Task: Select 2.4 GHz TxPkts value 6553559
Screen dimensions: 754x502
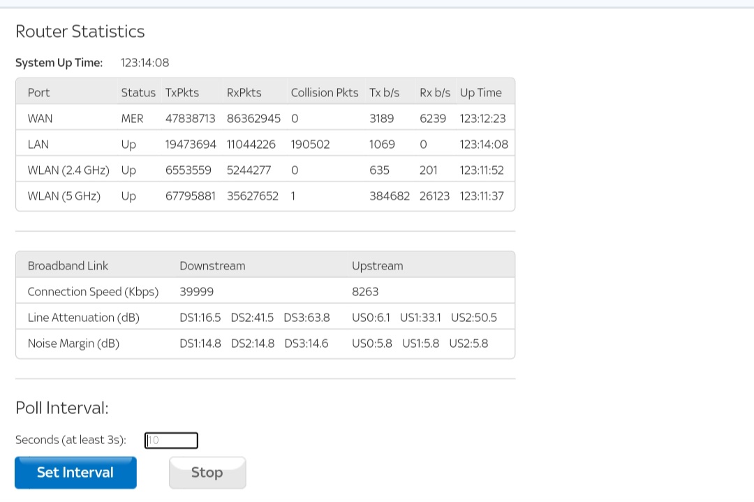Action: click(188, 170)
